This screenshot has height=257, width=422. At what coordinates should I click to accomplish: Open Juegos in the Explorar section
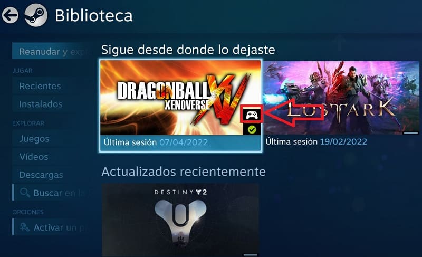[52, 139]
